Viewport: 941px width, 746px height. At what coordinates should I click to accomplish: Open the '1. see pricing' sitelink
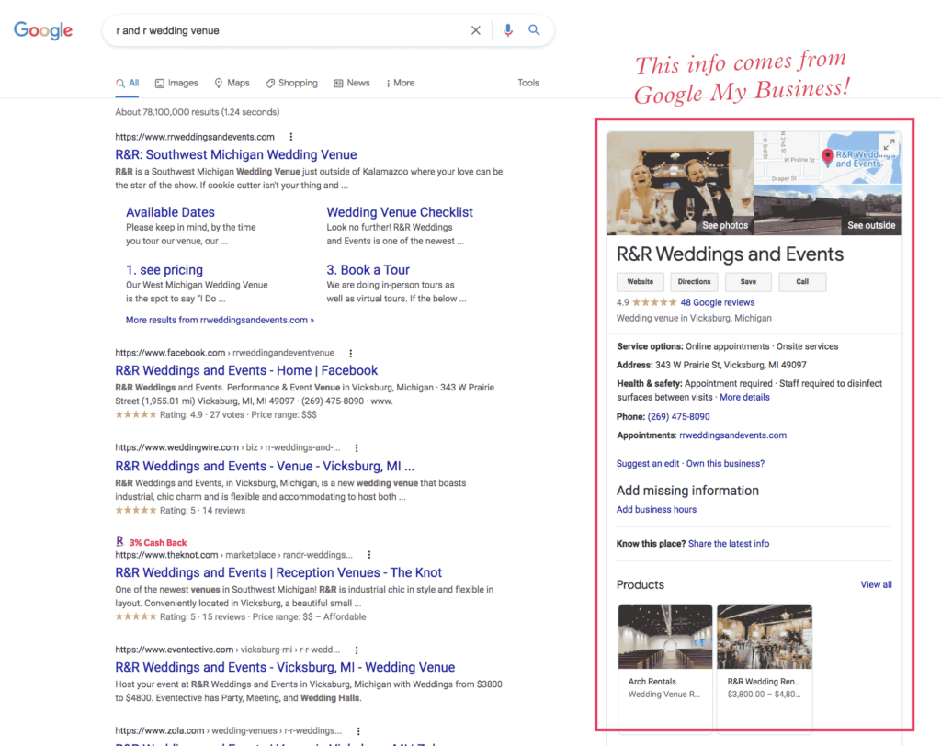click(x=164, y=270)
